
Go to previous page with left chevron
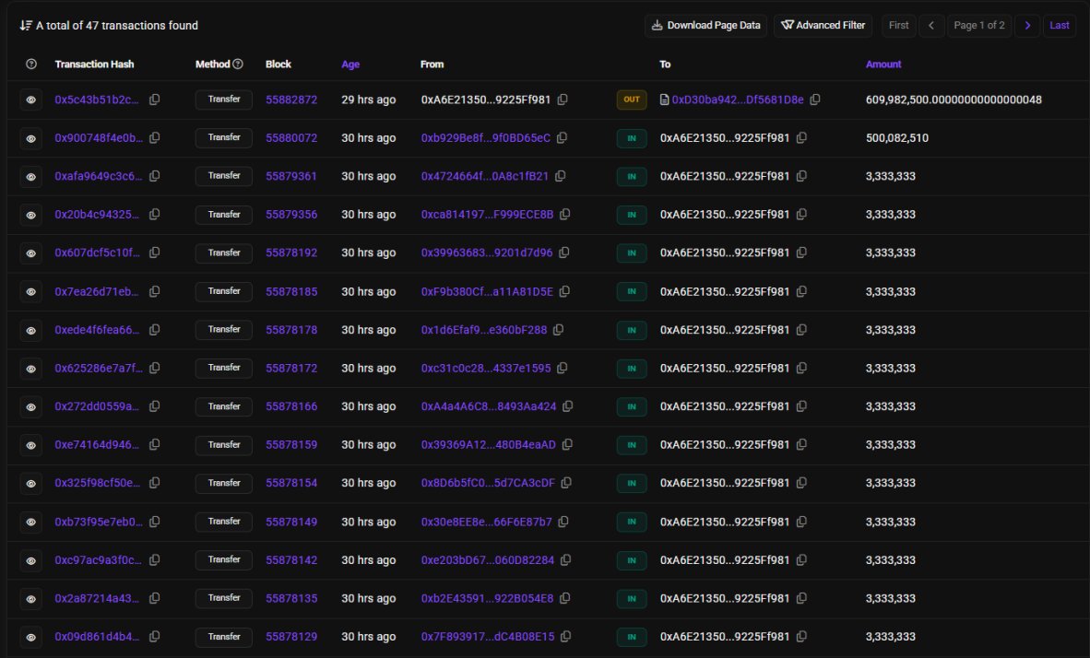tap(930, 25)
